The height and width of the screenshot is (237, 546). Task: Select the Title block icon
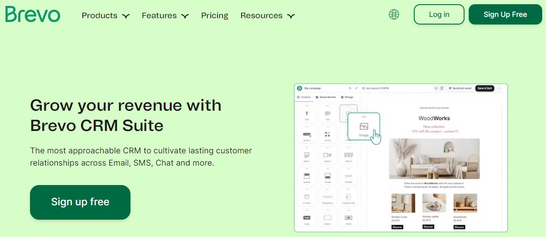point(307,114)
